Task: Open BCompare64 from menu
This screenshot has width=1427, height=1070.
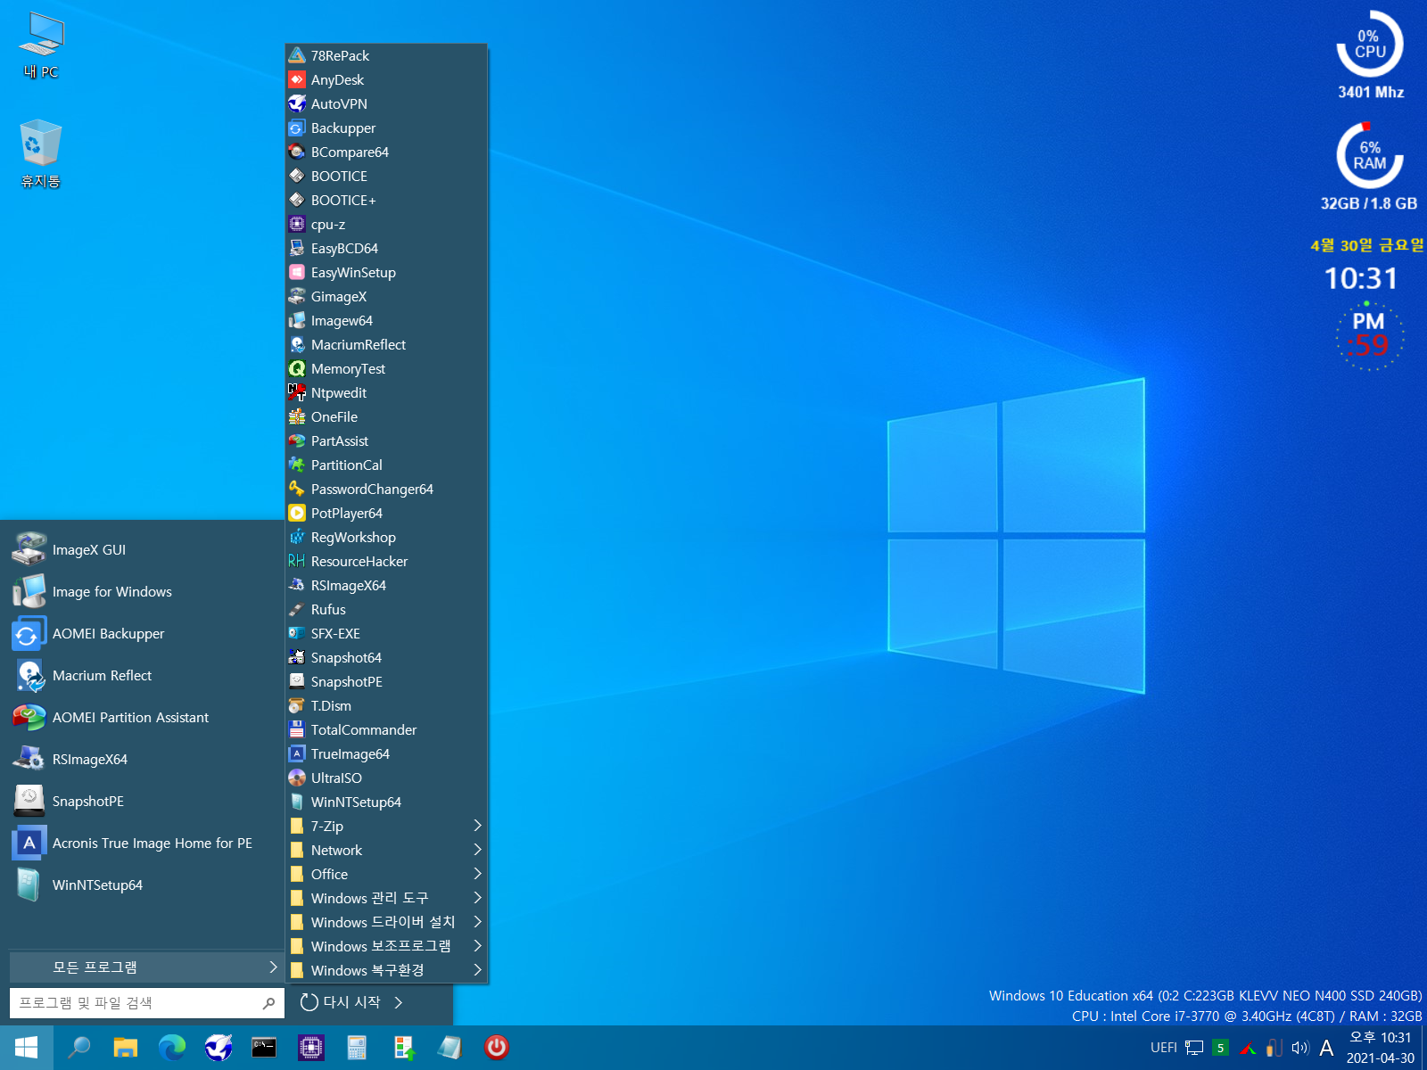Action: point(386,152)
